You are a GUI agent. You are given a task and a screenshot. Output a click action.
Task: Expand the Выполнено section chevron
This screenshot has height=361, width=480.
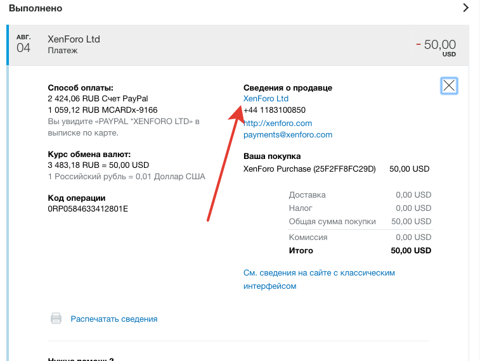[465, 8]
